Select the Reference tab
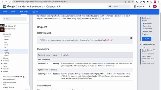Image resolution: width=161 pixels, height=90 pixels. tap(24, 12)
